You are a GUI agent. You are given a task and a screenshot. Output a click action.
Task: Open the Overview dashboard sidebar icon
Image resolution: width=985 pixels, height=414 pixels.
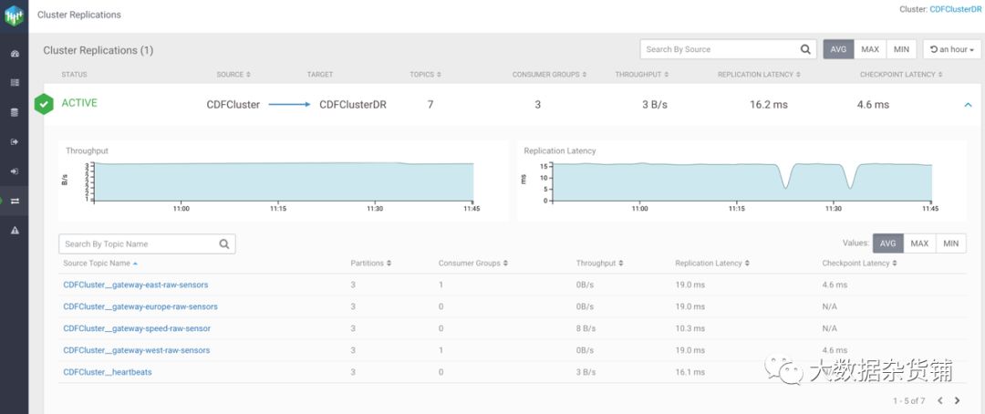click(15, 54)
